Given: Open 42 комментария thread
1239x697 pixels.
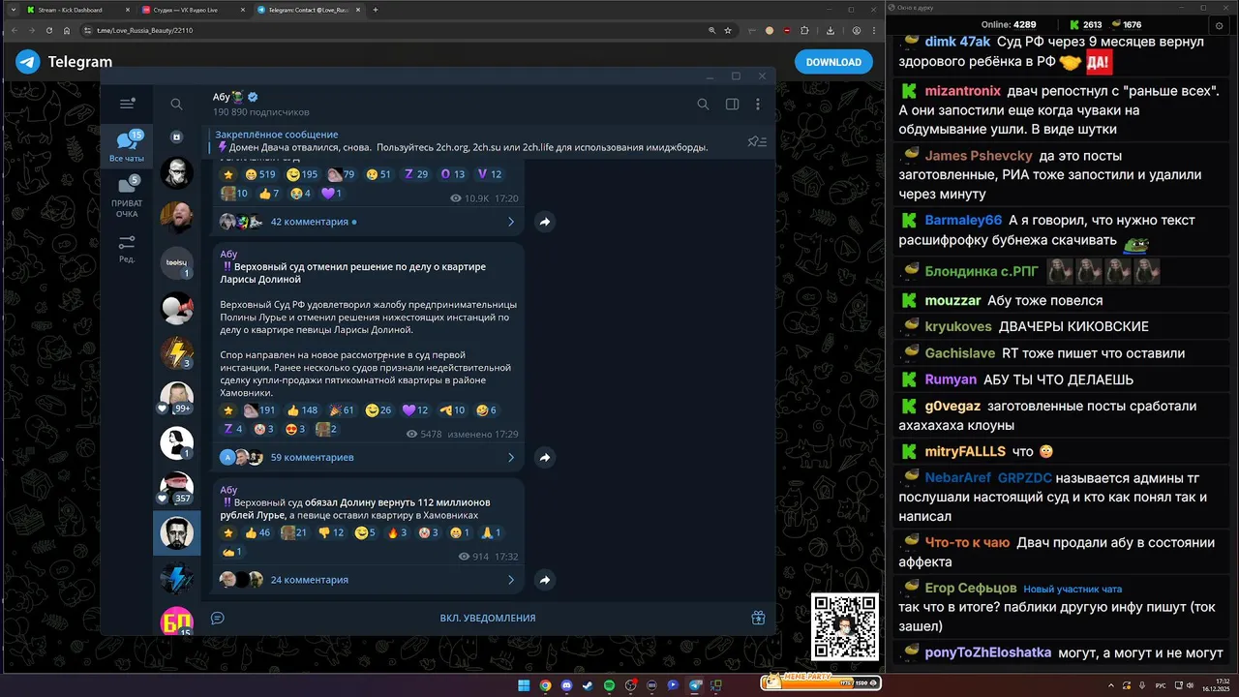Looking at the screenshot, I should pyautogui.click(x=368, y=222).
